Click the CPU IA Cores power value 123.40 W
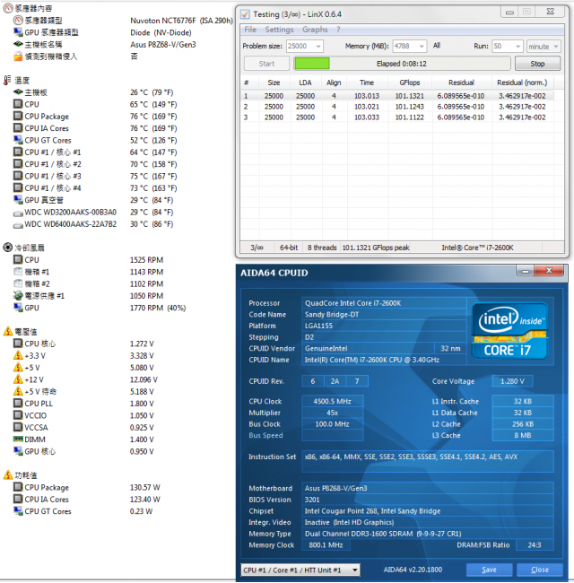Image resolution: width=574 pixels, height=583 pixels. tap(145, 500)
